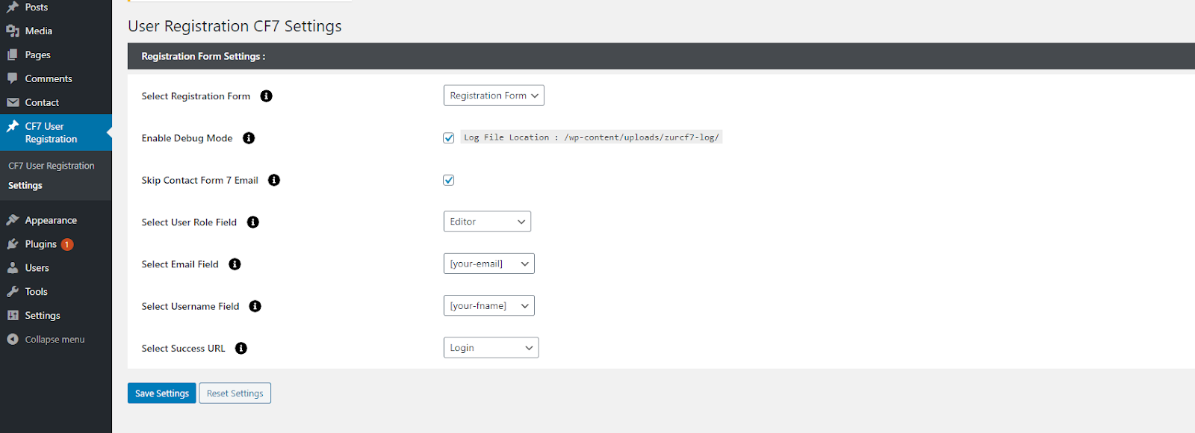Click info icon beside Select User Role Field

click(x=253, y=222)
